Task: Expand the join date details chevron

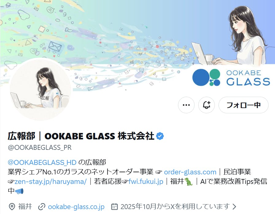Action: (x=234, y=207)
